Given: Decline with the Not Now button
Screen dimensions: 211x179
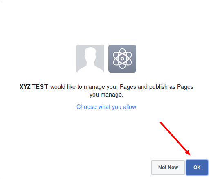Looking at the screenshot, I should tap(168, 168).
